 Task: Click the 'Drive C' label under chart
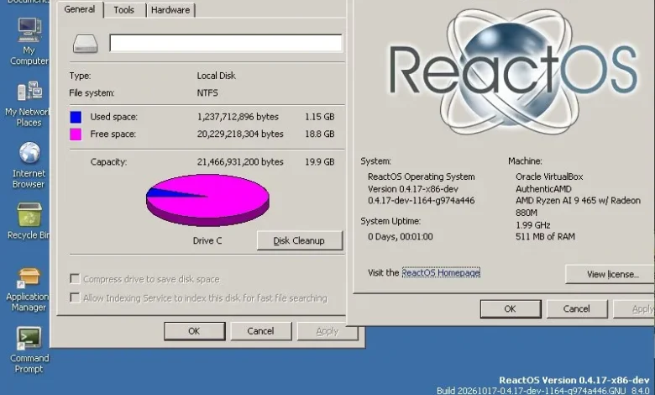coord(207,240)
